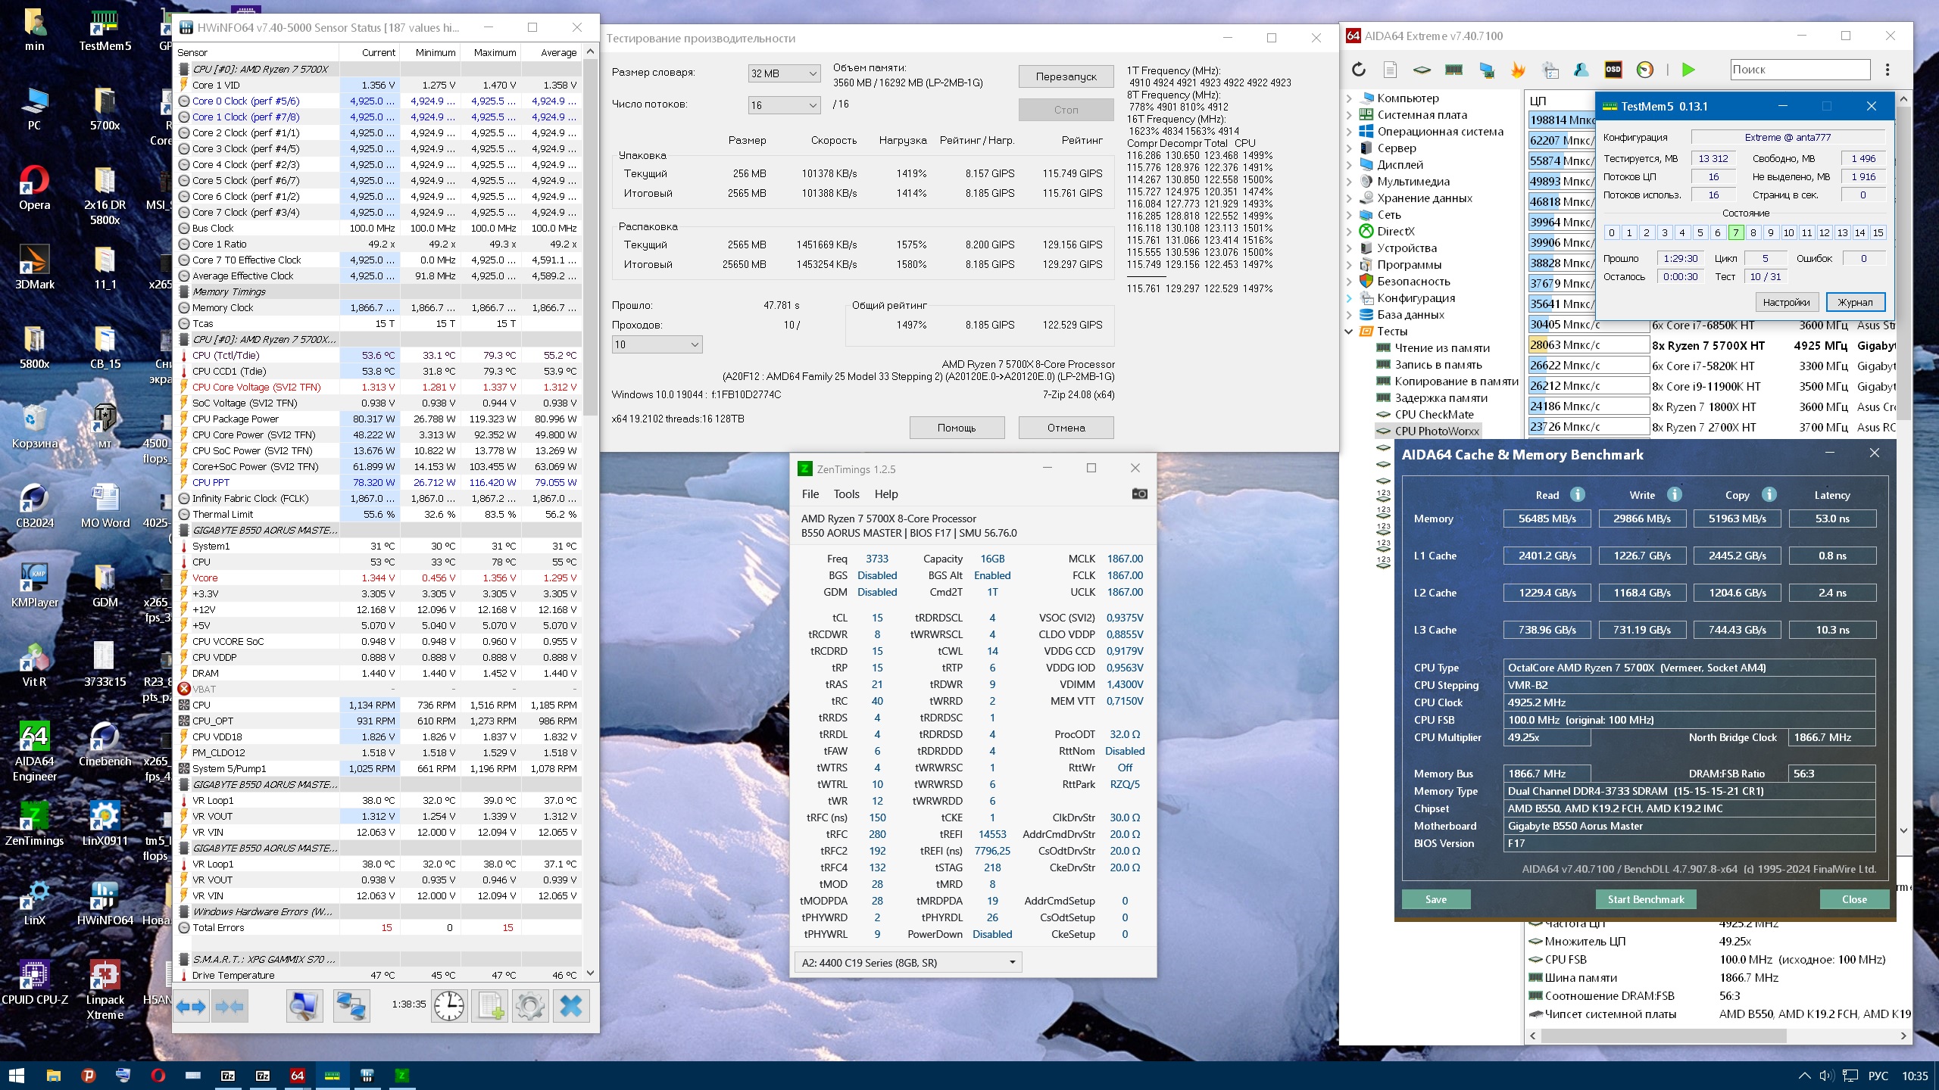1939x1090 pixels.
Task: Click the ZenTimings camera screenshot icon
Action: (1139, 494)
